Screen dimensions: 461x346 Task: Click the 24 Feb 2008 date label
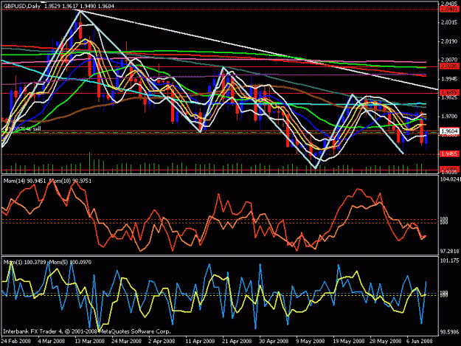[16, 341]
